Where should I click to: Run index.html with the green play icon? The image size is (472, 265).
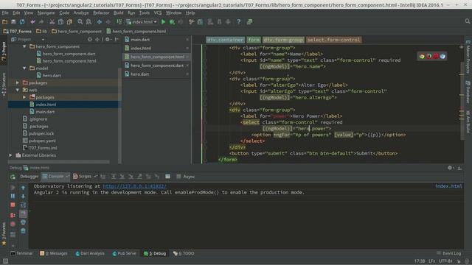163,22
